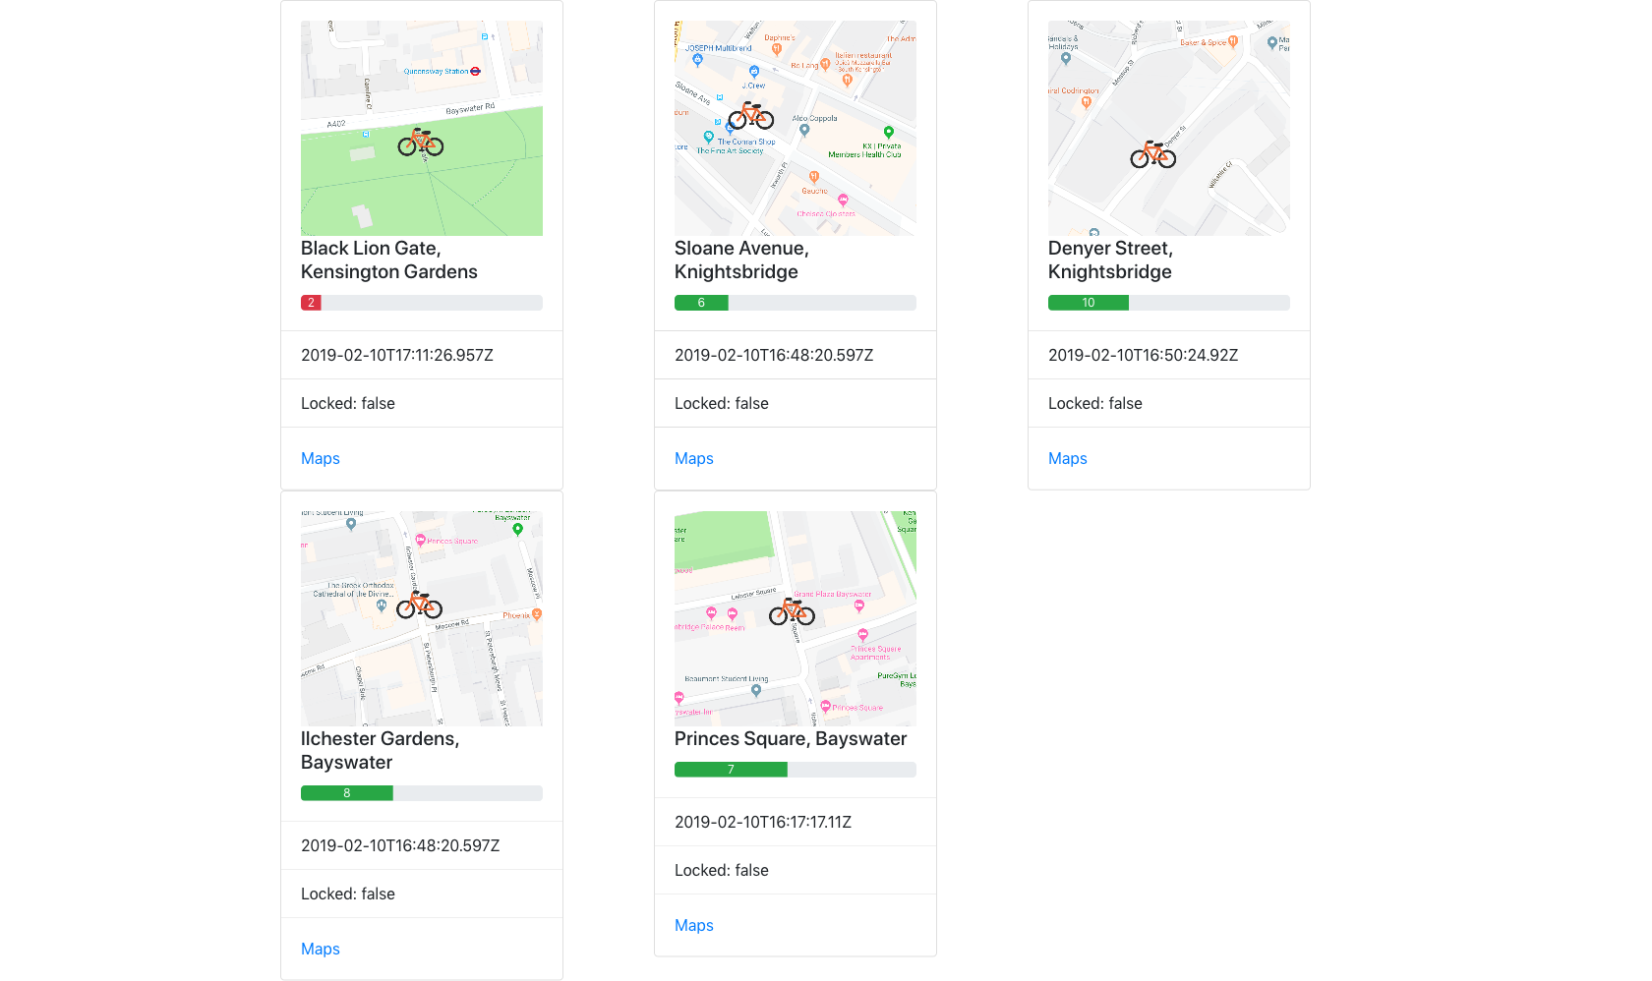Viewport: 1652px width, 981px height.
Task: Click the bicycle marker on Sloane Avenue map
Action: [751, 115]
